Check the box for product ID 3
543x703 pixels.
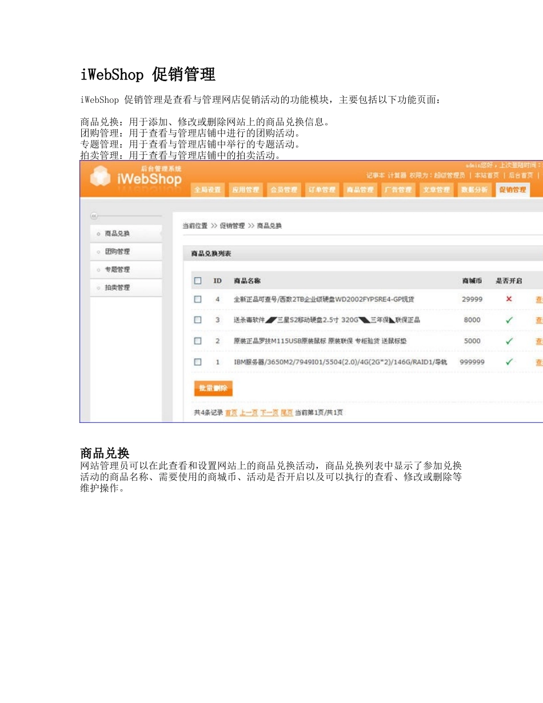(198, 320)
